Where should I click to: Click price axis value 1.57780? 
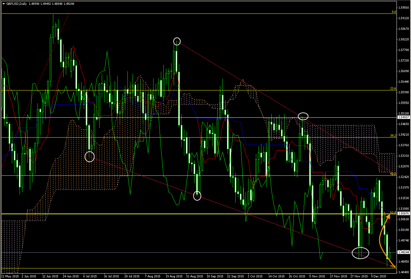[x=404, y=50]
